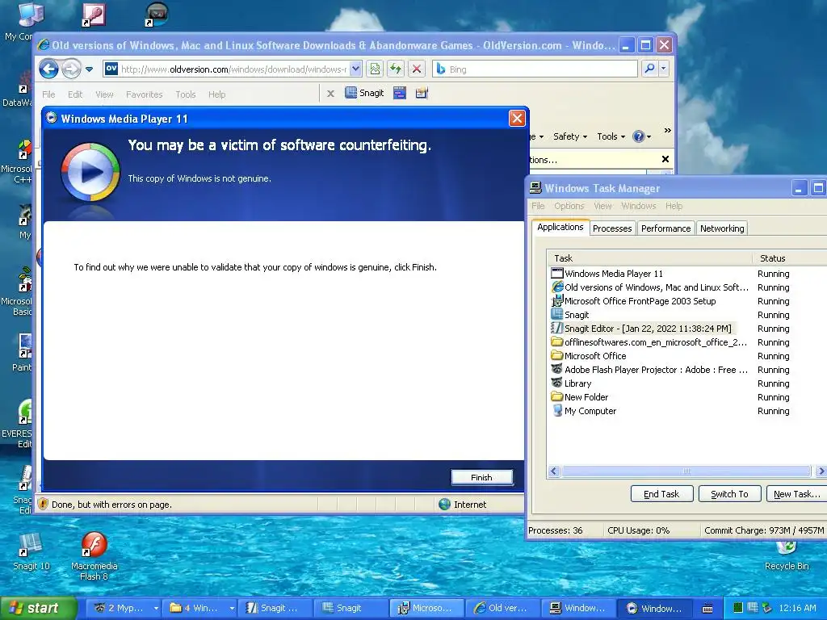Open Task Manager Windows menu

click(x=638, y=206)
